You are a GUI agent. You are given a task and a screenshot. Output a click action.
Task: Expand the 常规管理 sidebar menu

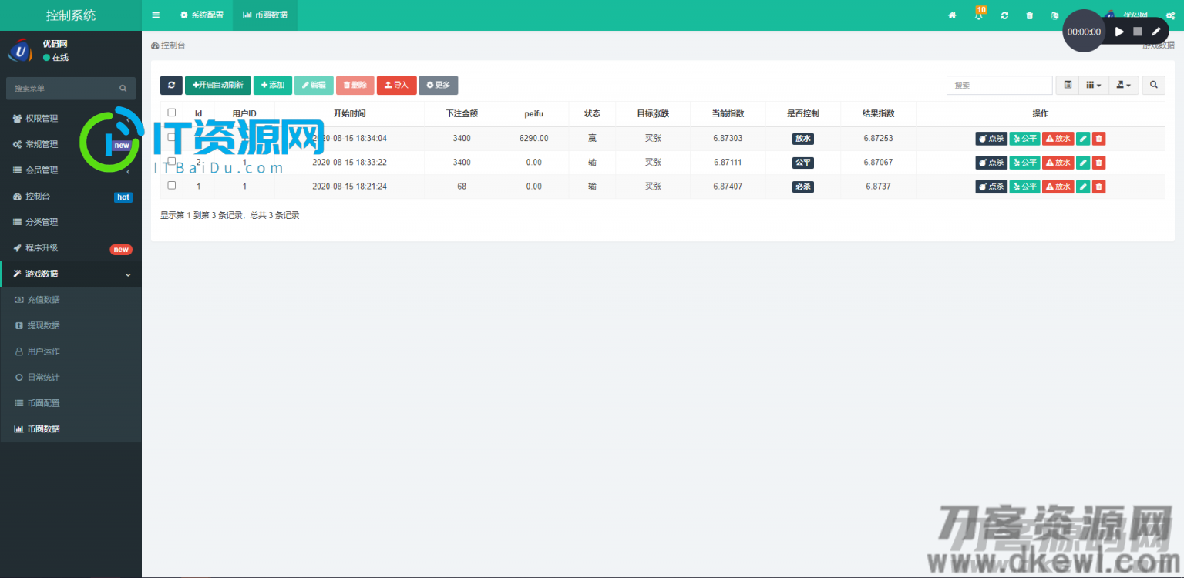coord(71,144)
